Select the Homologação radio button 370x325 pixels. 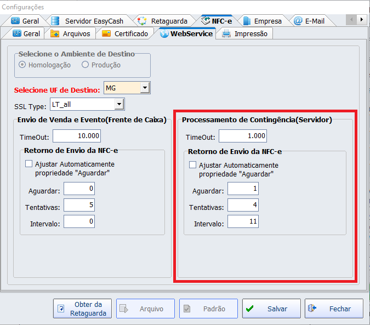[22, 65]
